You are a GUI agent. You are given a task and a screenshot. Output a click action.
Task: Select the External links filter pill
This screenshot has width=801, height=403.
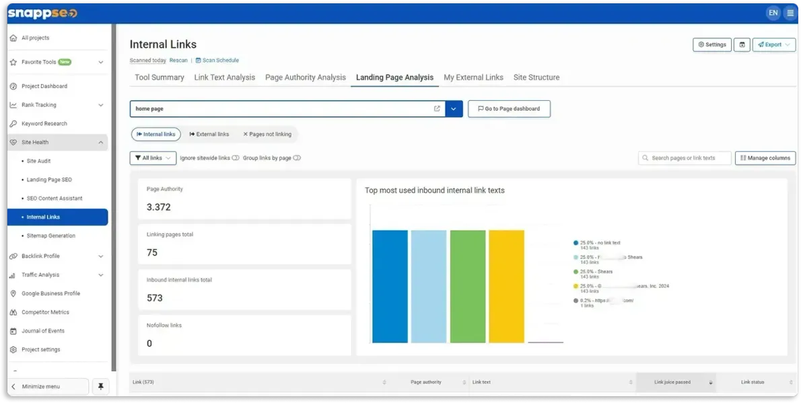(x=209, y=135)
